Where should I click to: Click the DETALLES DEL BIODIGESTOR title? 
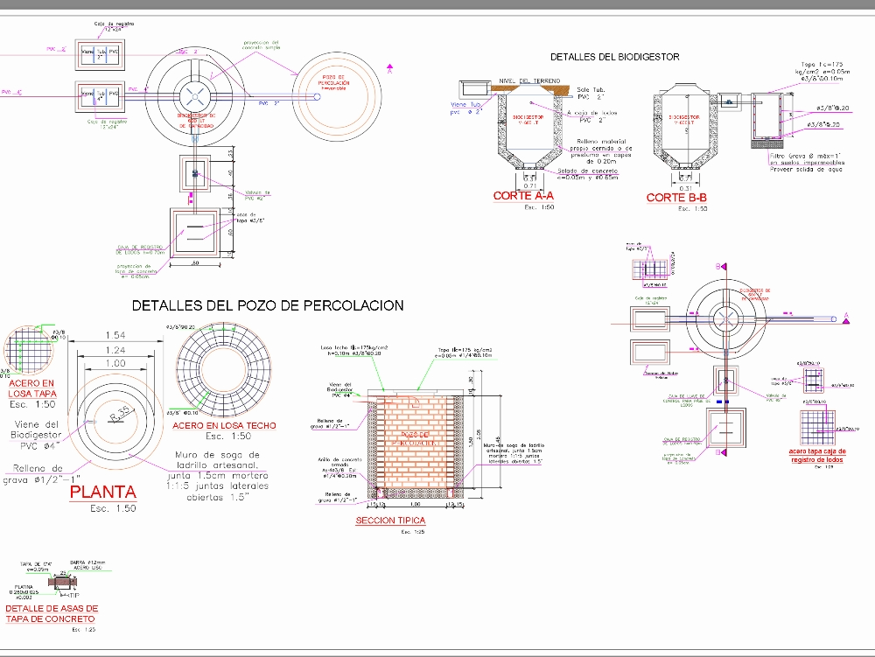[614, 57]
